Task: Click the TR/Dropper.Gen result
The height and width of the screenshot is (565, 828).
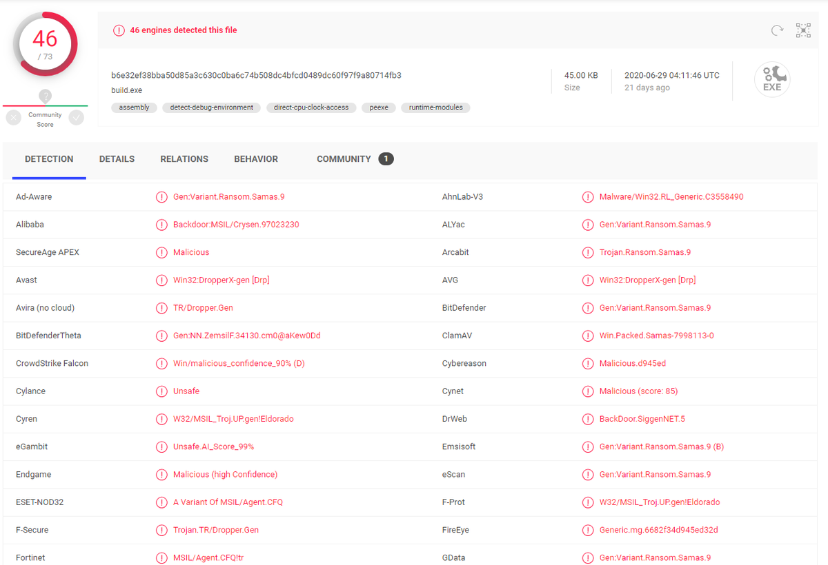Action: 203,308
